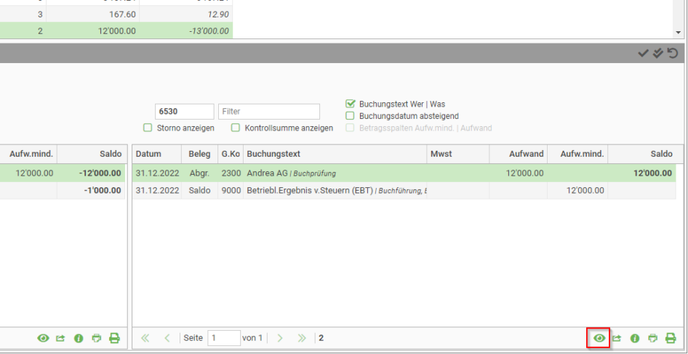This screenshot has height=354, width=688.
Task: Click the italic value 12.90 in top list
Action: [x=220, y=15]
